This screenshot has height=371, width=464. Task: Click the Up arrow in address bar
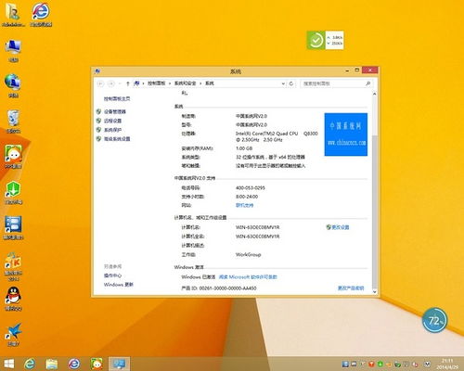(x=127, y=83)
